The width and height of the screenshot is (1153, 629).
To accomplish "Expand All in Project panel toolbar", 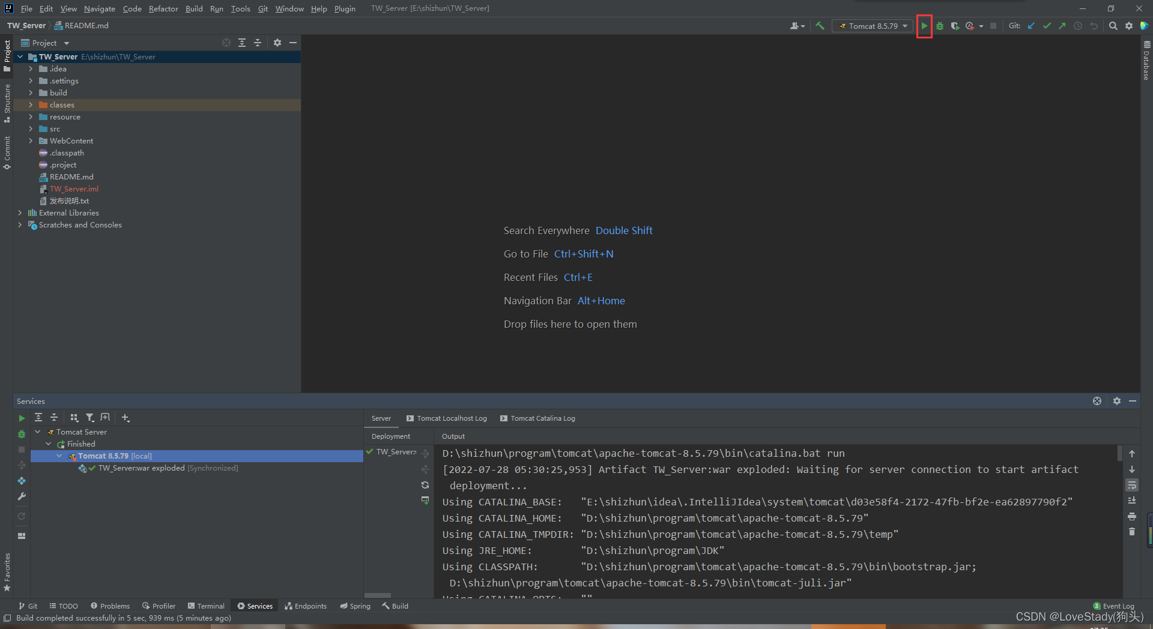I will pos(242,43).
